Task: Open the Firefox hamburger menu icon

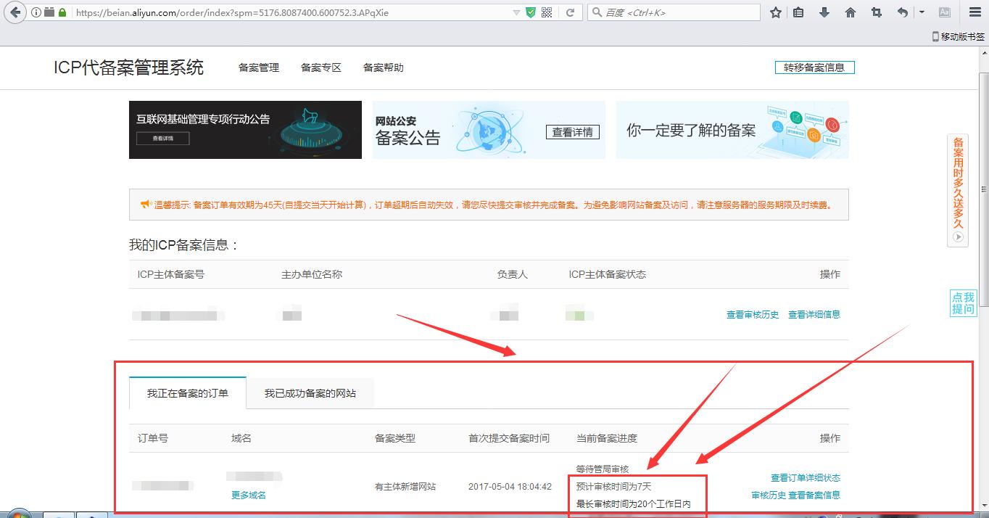Action: click(x=974, y=12)
